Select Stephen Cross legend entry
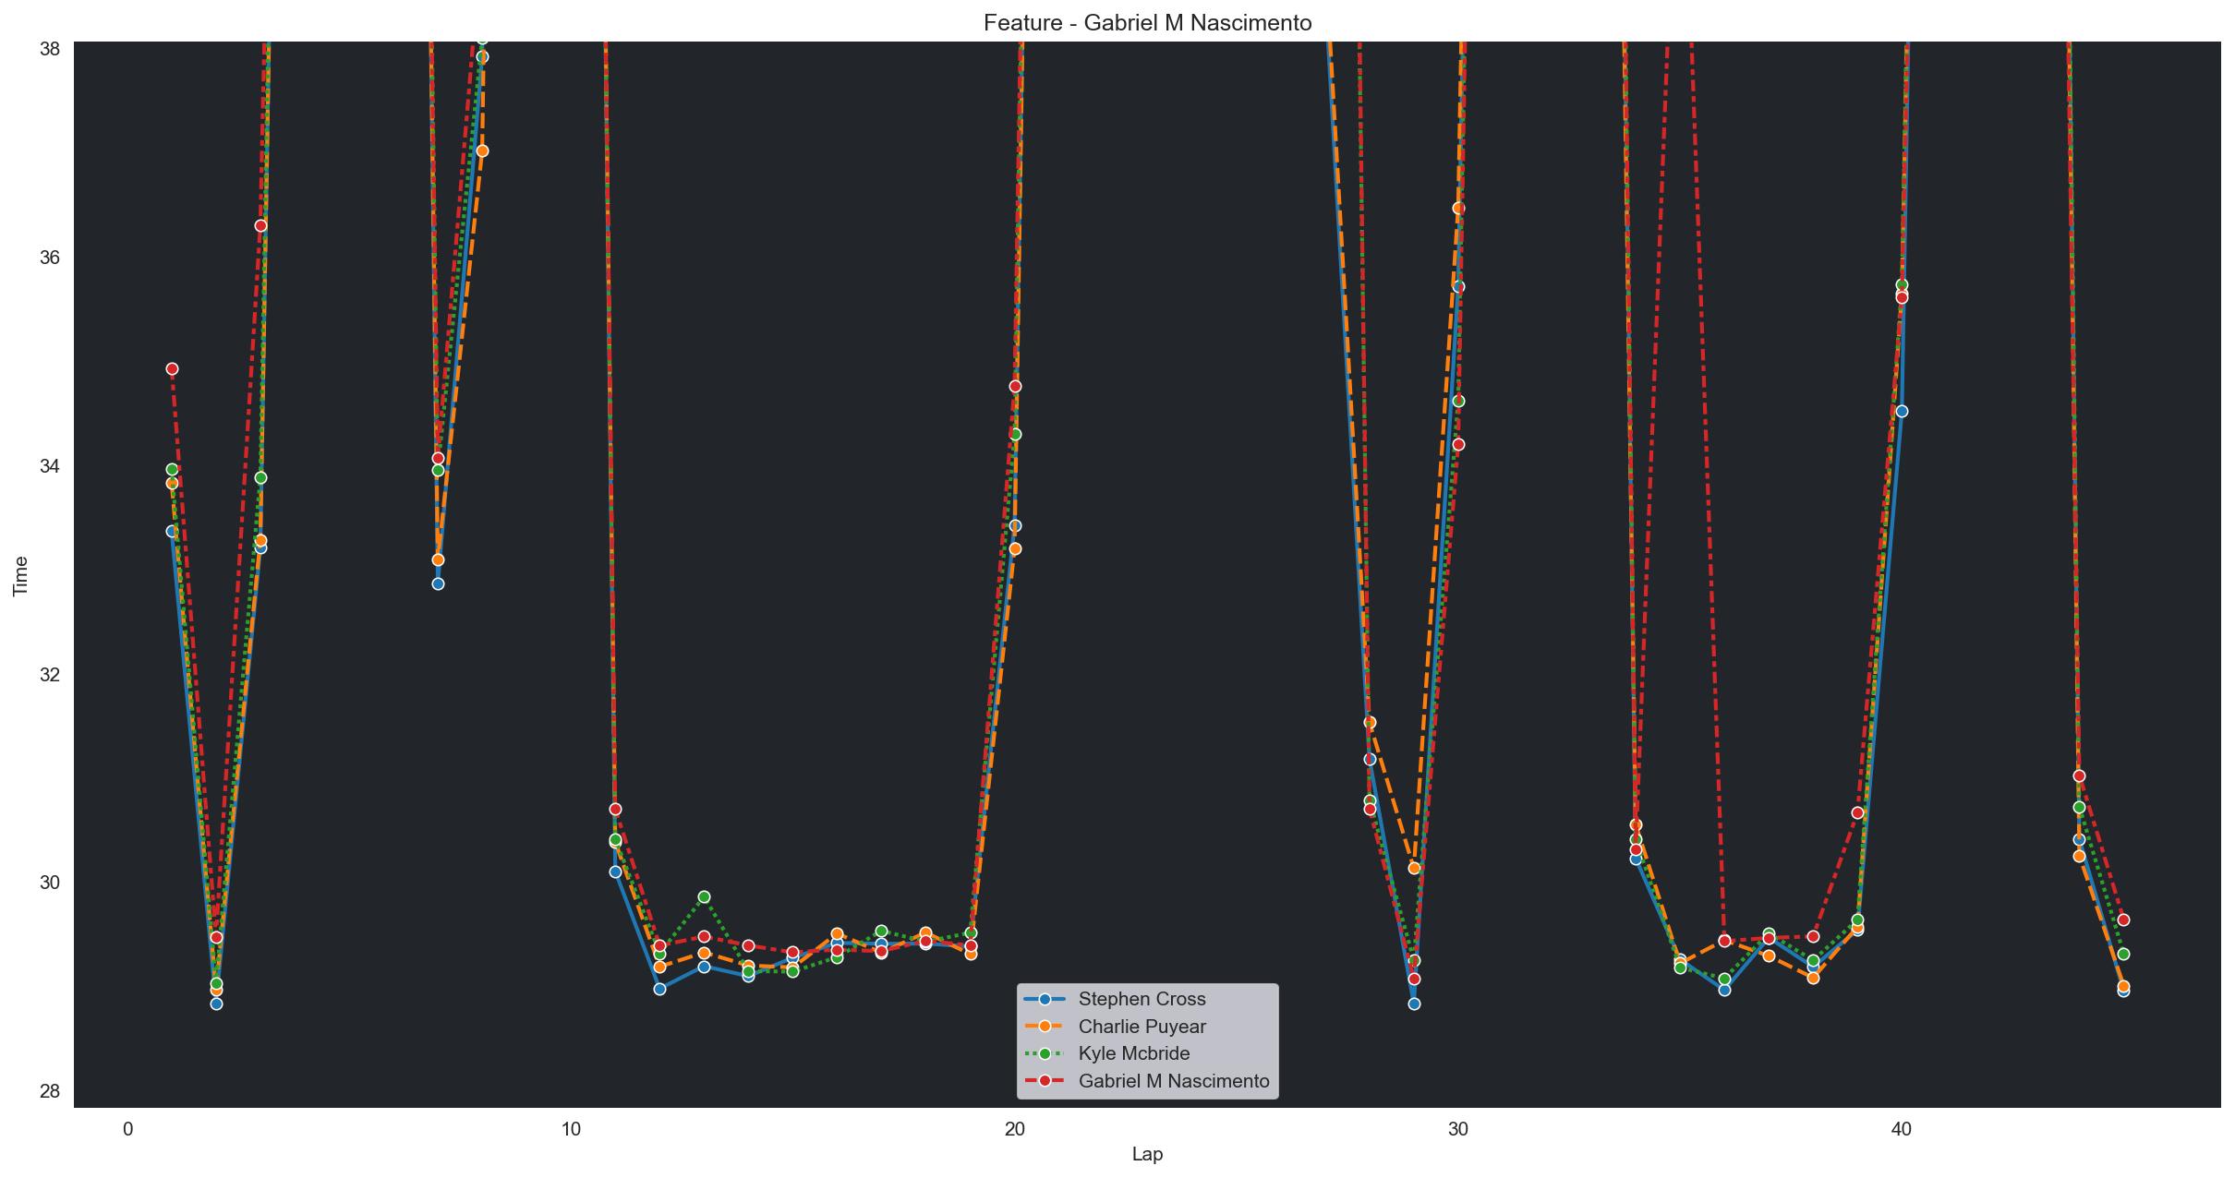 click(x=1142, y=999)
